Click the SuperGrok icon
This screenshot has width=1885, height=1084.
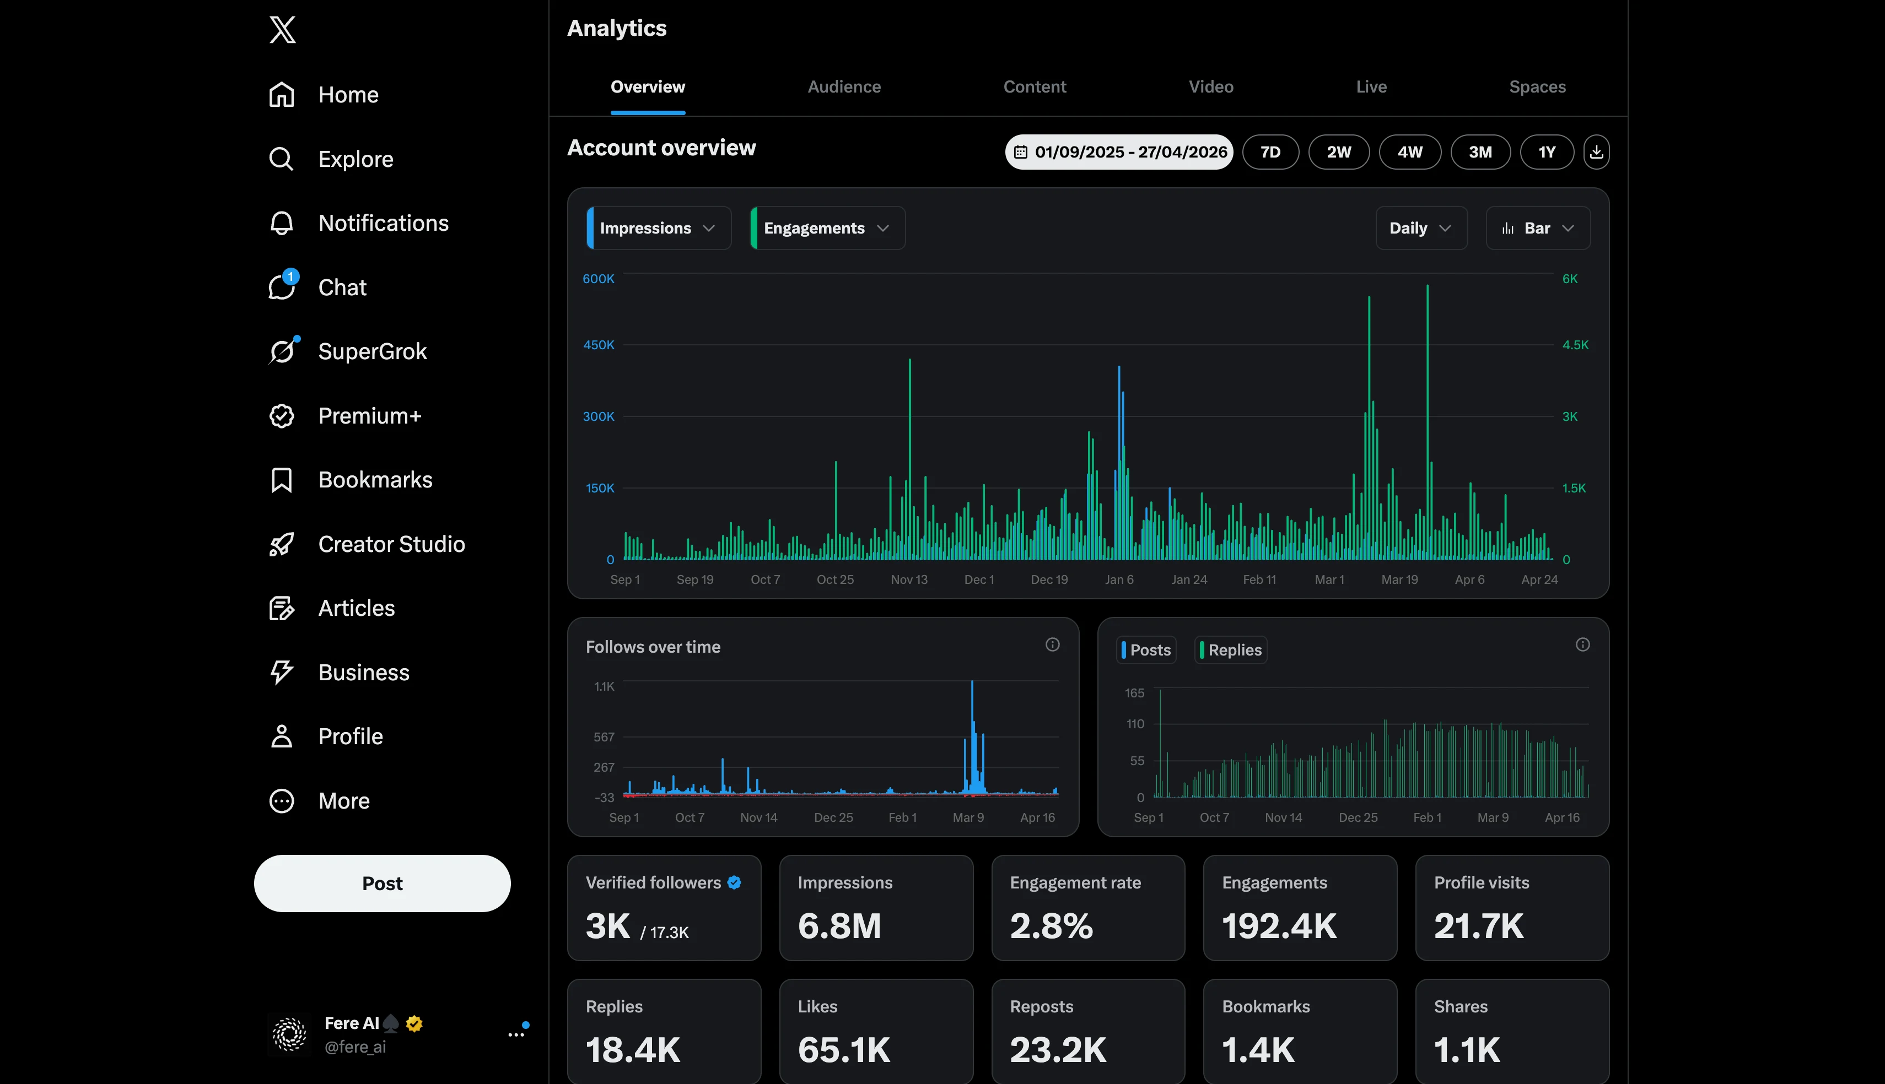point(283,351)
